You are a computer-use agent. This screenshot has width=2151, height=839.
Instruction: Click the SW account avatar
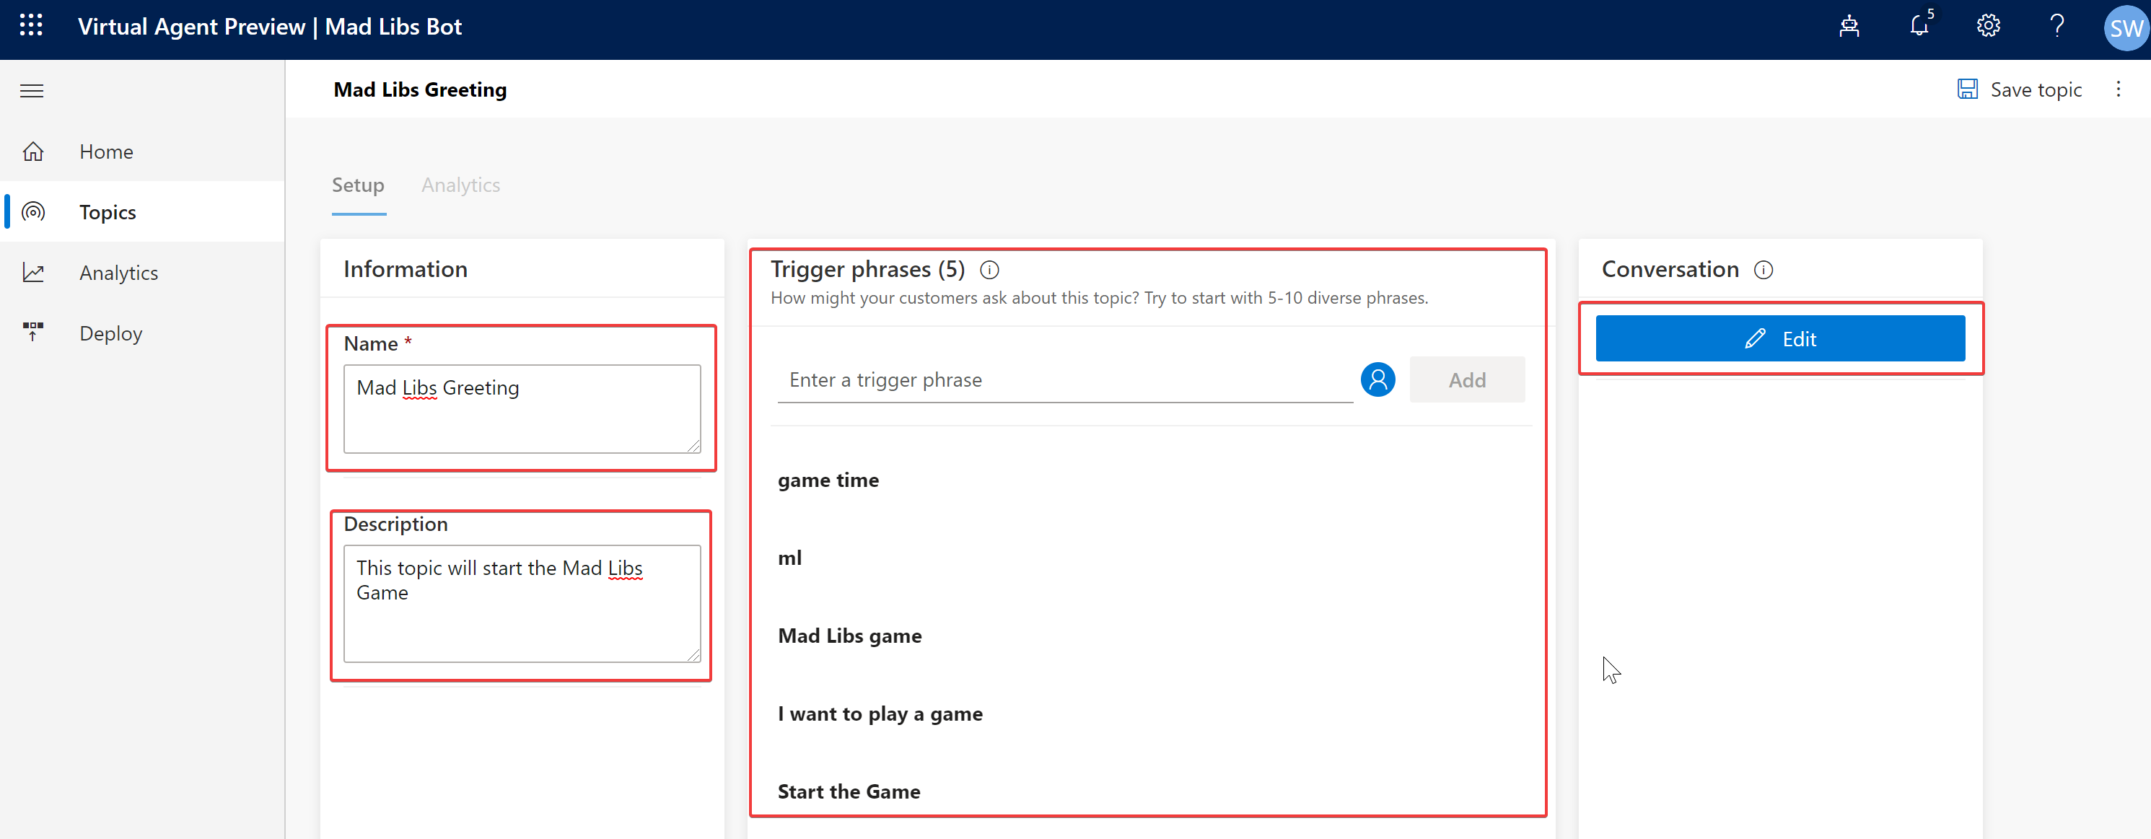click(2124, 26)
